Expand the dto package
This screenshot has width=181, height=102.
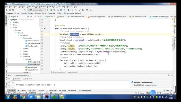21,51
